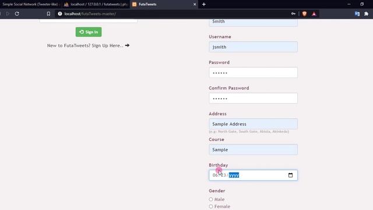Click the year portion of Birthday field
Screen dimensions: 373x210
click(234, 175)
